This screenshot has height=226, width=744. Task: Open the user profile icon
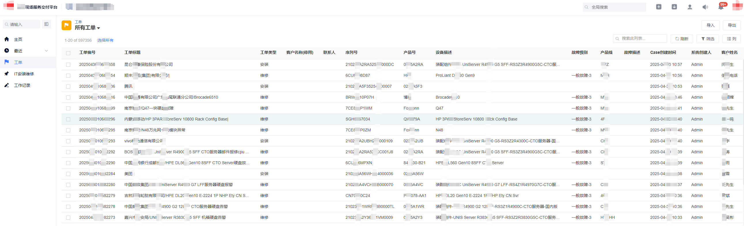point(690,7)
